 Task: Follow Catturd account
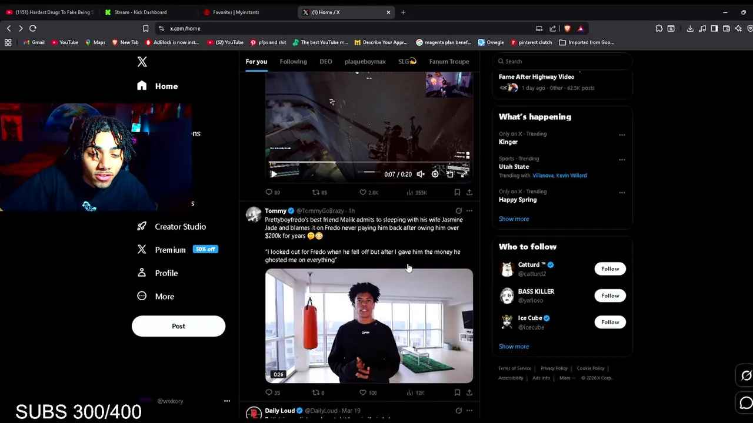click(x=610, y=269)
